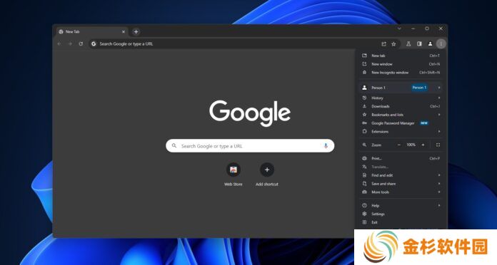This screenshot has height=265, width=497.
Task: Toggle fullscreen icon in Zoom row
Action: point(438,145)
